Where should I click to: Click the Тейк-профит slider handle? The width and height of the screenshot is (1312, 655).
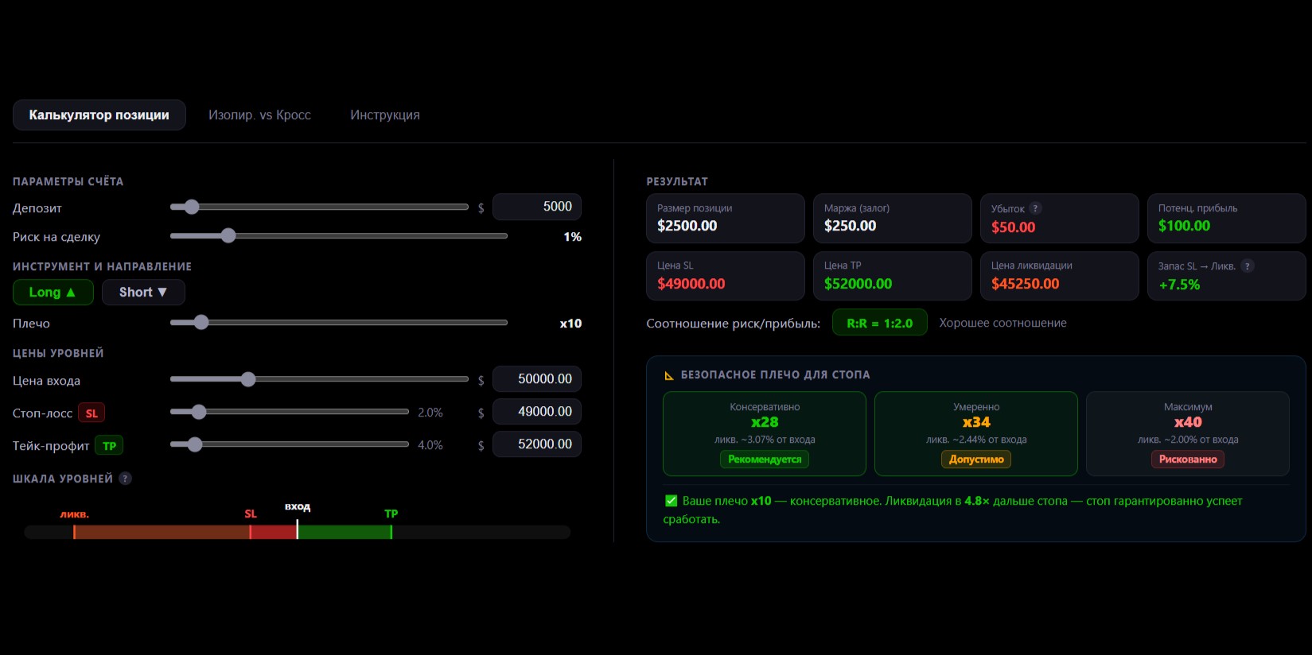195,444
